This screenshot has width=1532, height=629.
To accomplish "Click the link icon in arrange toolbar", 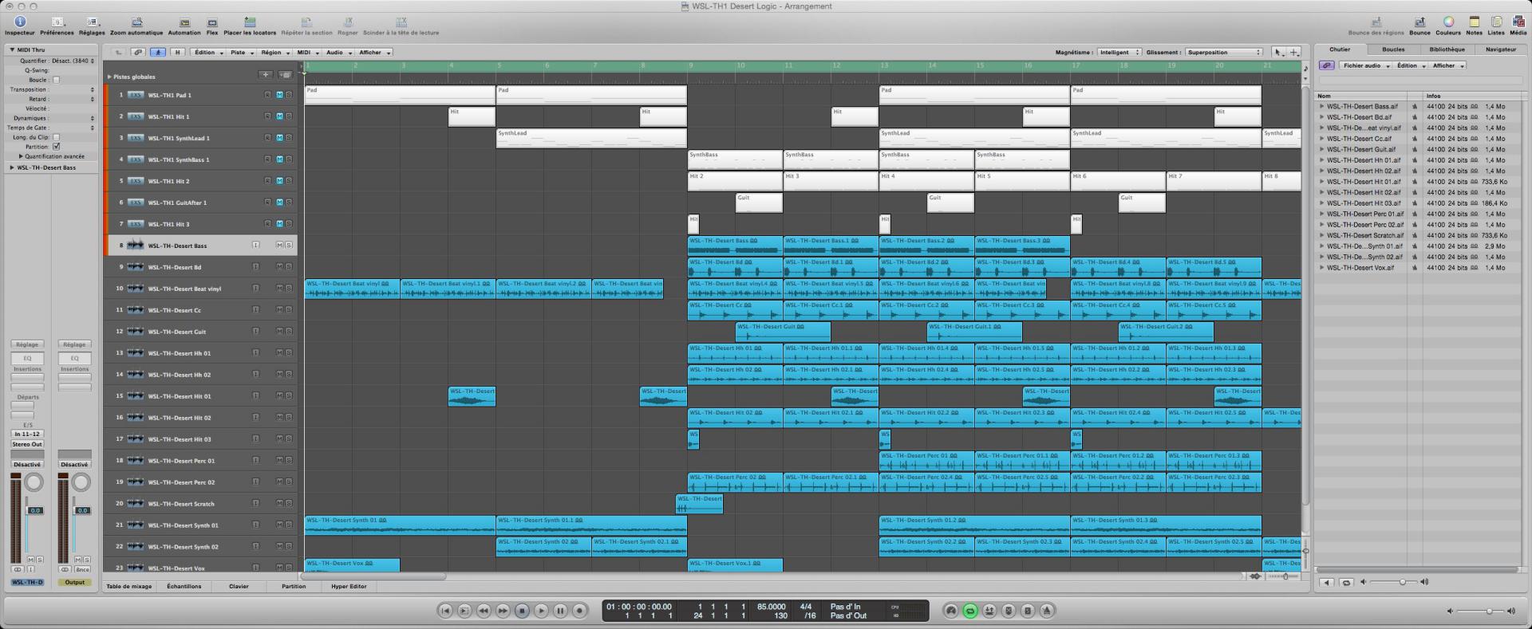I will pos(138,53).
